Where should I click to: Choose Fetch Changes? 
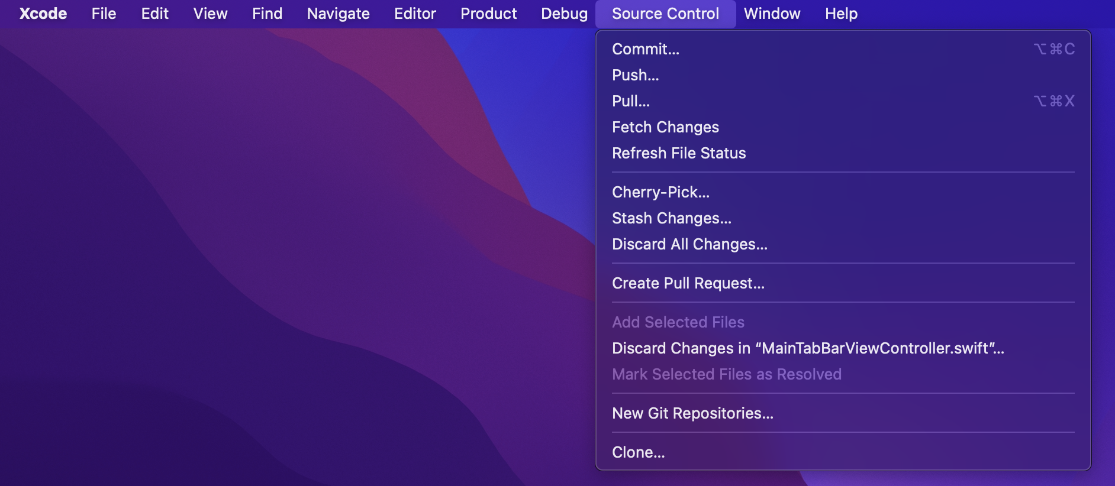843,127
